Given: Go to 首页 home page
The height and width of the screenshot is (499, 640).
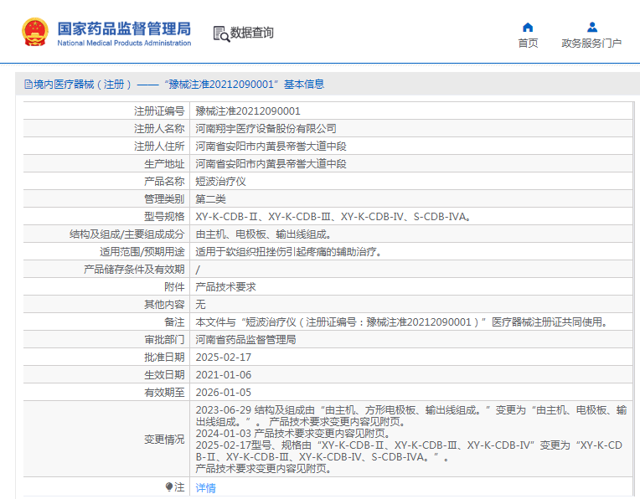Looking at the screenshot, I should pos(528,43).
